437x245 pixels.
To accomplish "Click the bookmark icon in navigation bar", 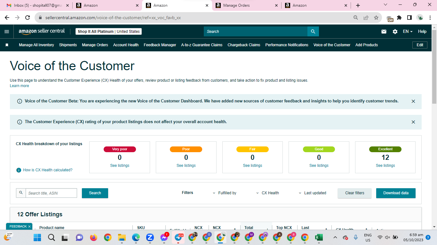I will point(7,45).
